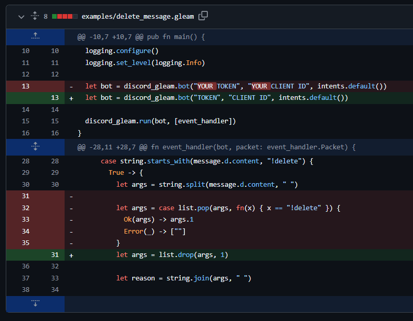Expand hidden lines between 16 and 28

(x=35, y=147)
